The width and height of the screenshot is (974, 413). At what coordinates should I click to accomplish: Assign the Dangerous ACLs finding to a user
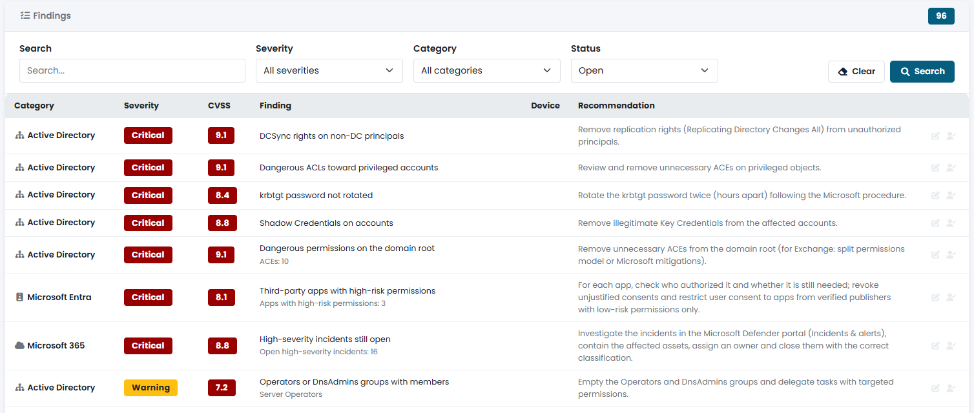[x=951, y=168]
